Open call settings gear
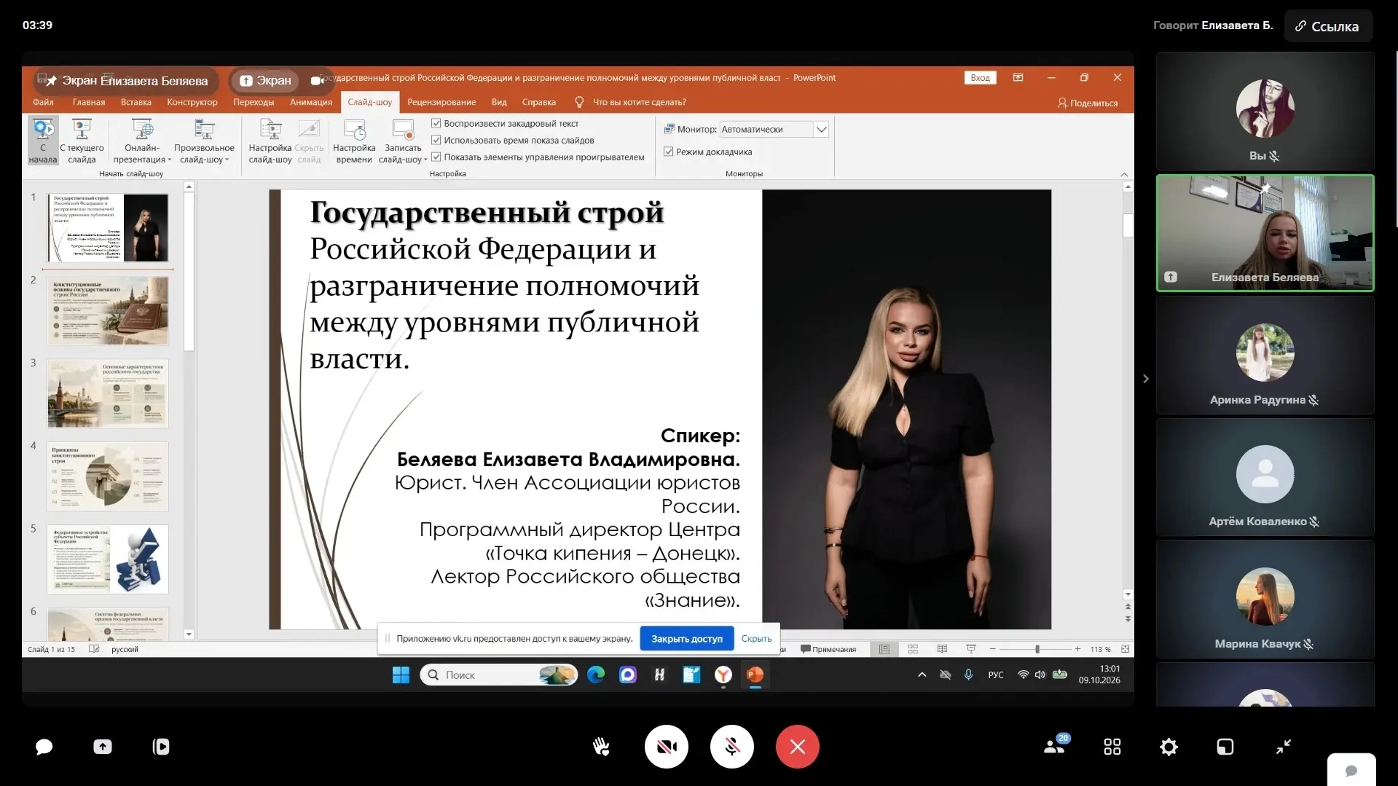1398x786 pixels. click(1169, 747)
